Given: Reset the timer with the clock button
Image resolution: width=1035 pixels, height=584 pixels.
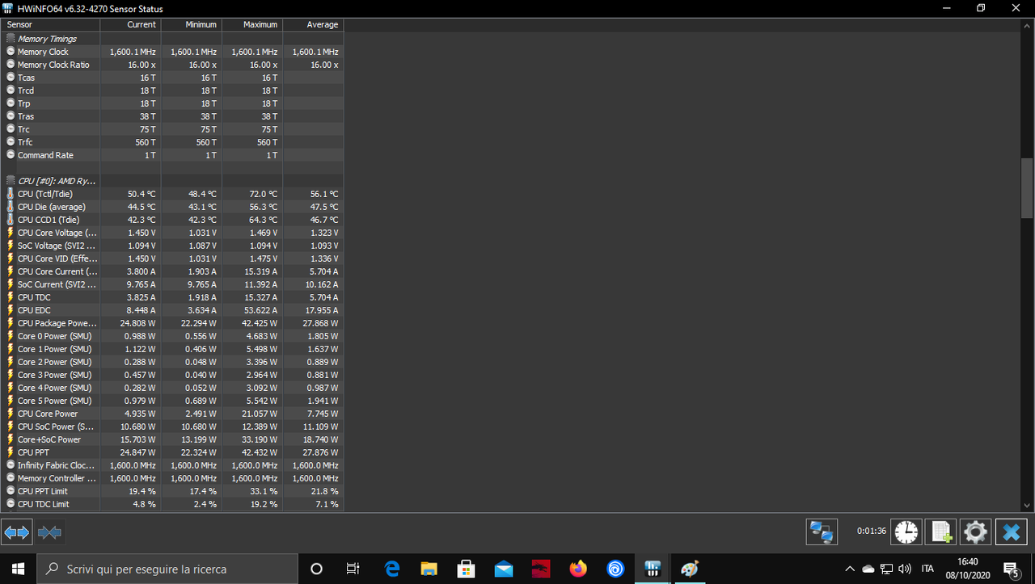Looking at the screenshot, I should click(906, 531).
